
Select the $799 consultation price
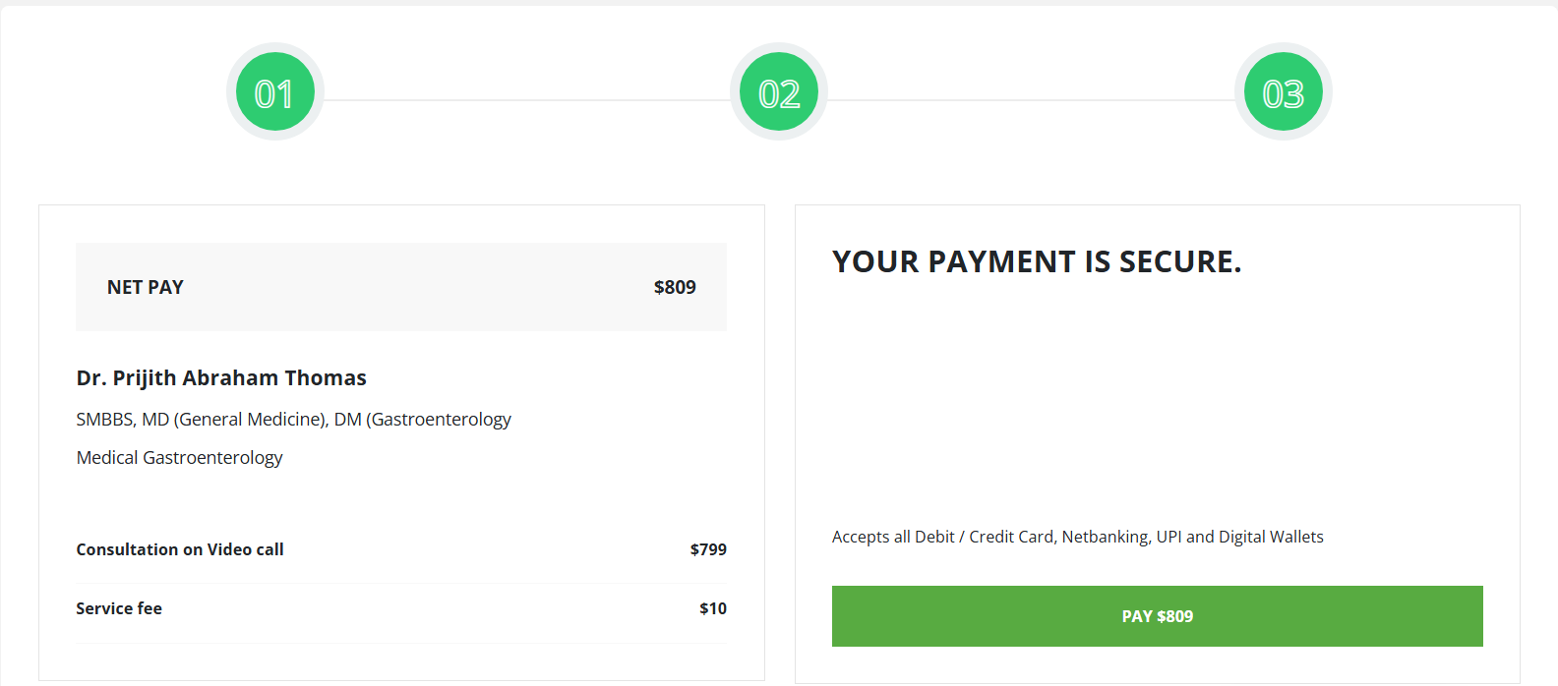[x=708, y=549]
